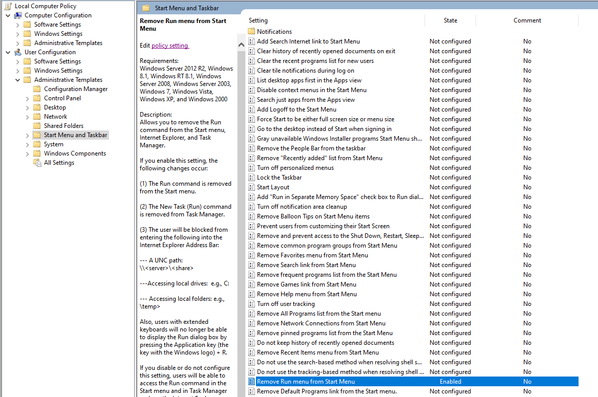This screenshot has height=397, width=598.
Task: Click policy icon beside Start Layout
Action: [251, 187]
